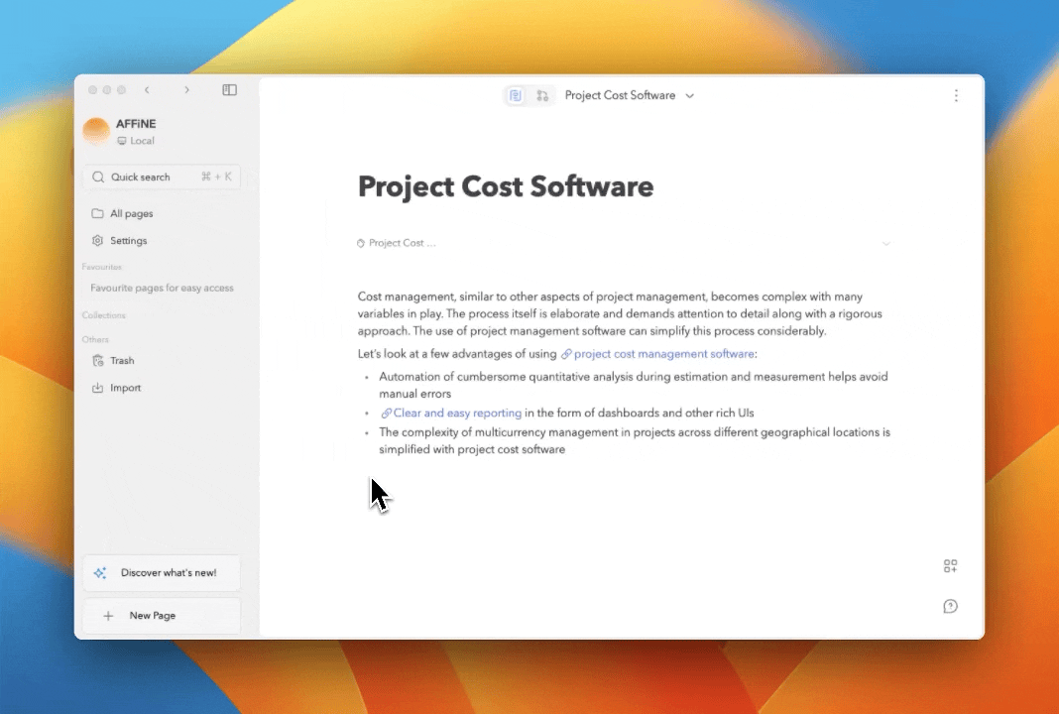The width and height of the screenshot is (1059, 714).
Task: Click the Import icon
Action: point(97,388)
